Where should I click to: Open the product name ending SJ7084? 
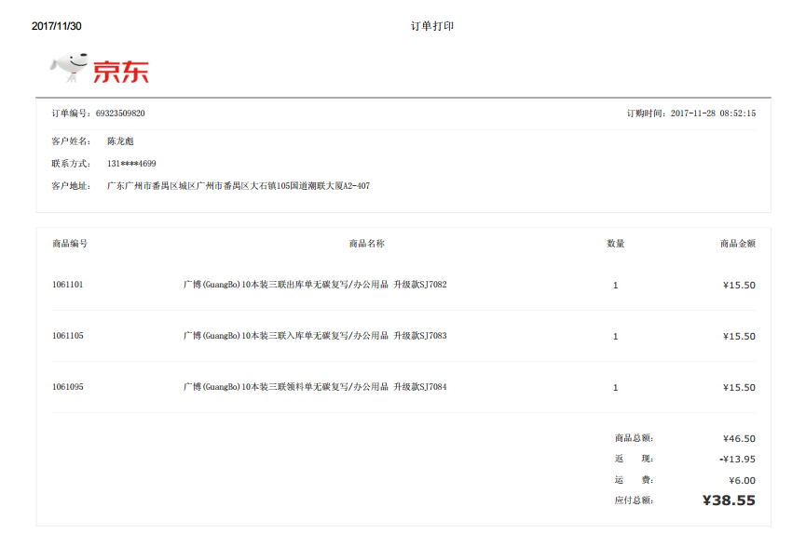[315, 387]
